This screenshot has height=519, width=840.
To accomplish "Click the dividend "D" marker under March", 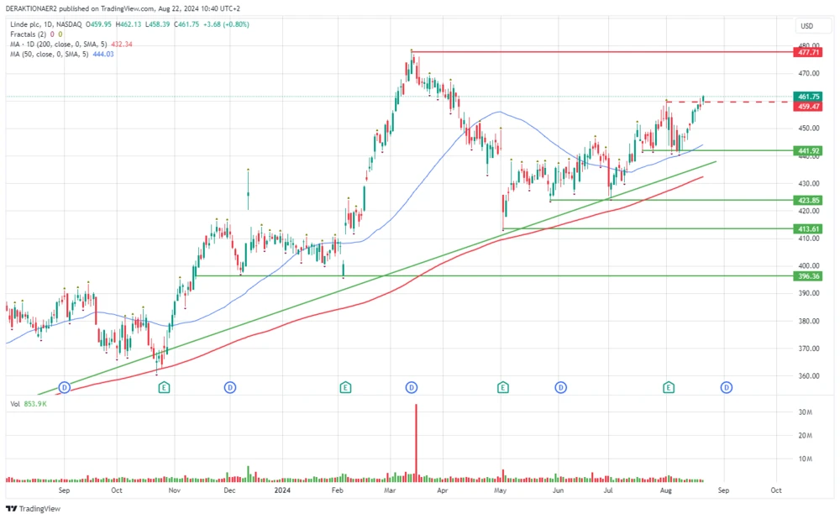I will [412, 387].
